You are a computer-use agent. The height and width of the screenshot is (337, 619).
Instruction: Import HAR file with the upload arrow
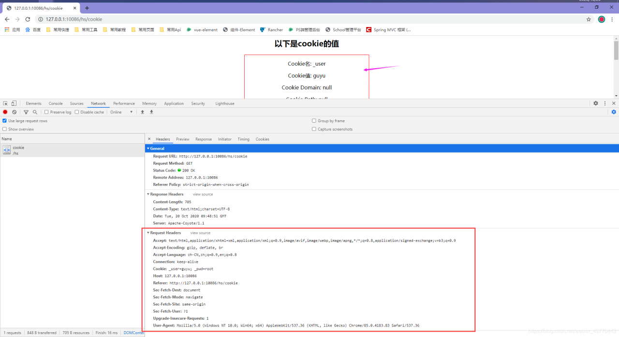point(142,112)
